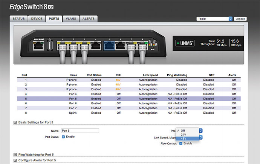Click port 1 Ping Watchdog Disabled cell
This screenshot has height=164, width=260.
[182, 80]
